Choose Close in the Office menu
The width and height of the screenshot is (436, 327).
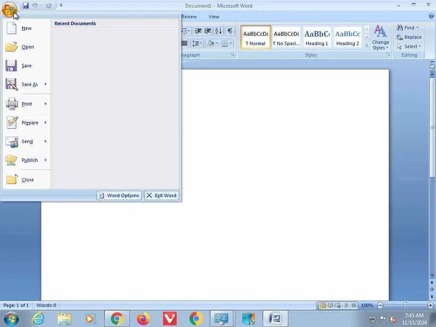click(27, 180)
